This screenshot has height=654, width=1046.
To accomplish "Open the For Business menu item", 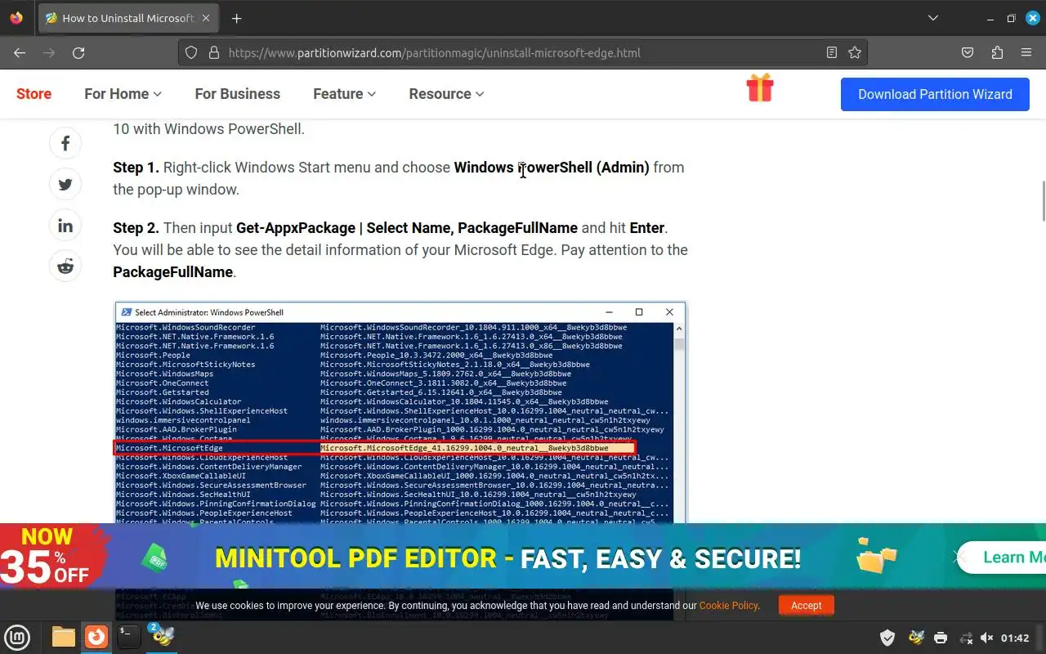I will [237, 94].
